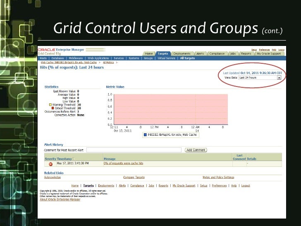301x226 pixels.
Task: Open the Deployments tab
Action: 182,54
